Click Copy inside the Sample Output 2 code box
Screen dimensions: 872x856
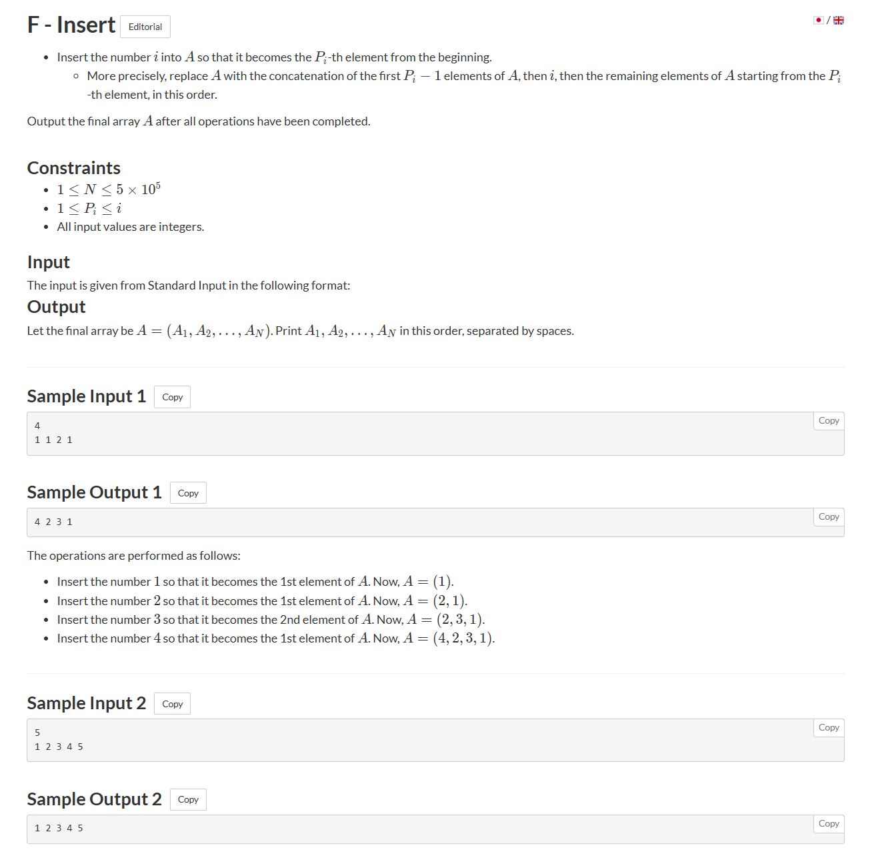point(829,824)
